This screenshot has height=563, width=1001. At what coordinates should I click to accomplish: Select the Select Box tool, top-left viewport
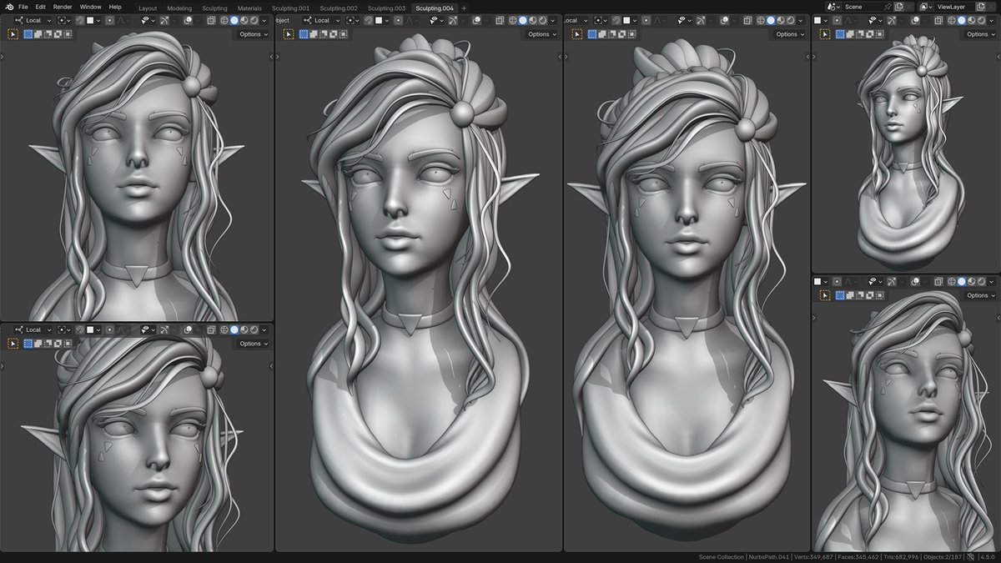click(13, 34)
